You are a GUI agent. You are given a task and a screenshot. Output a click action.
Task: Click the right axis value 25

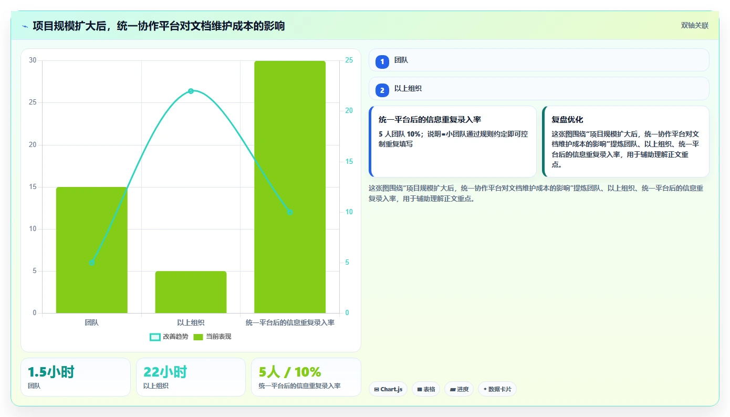click(x=349, y=60)
